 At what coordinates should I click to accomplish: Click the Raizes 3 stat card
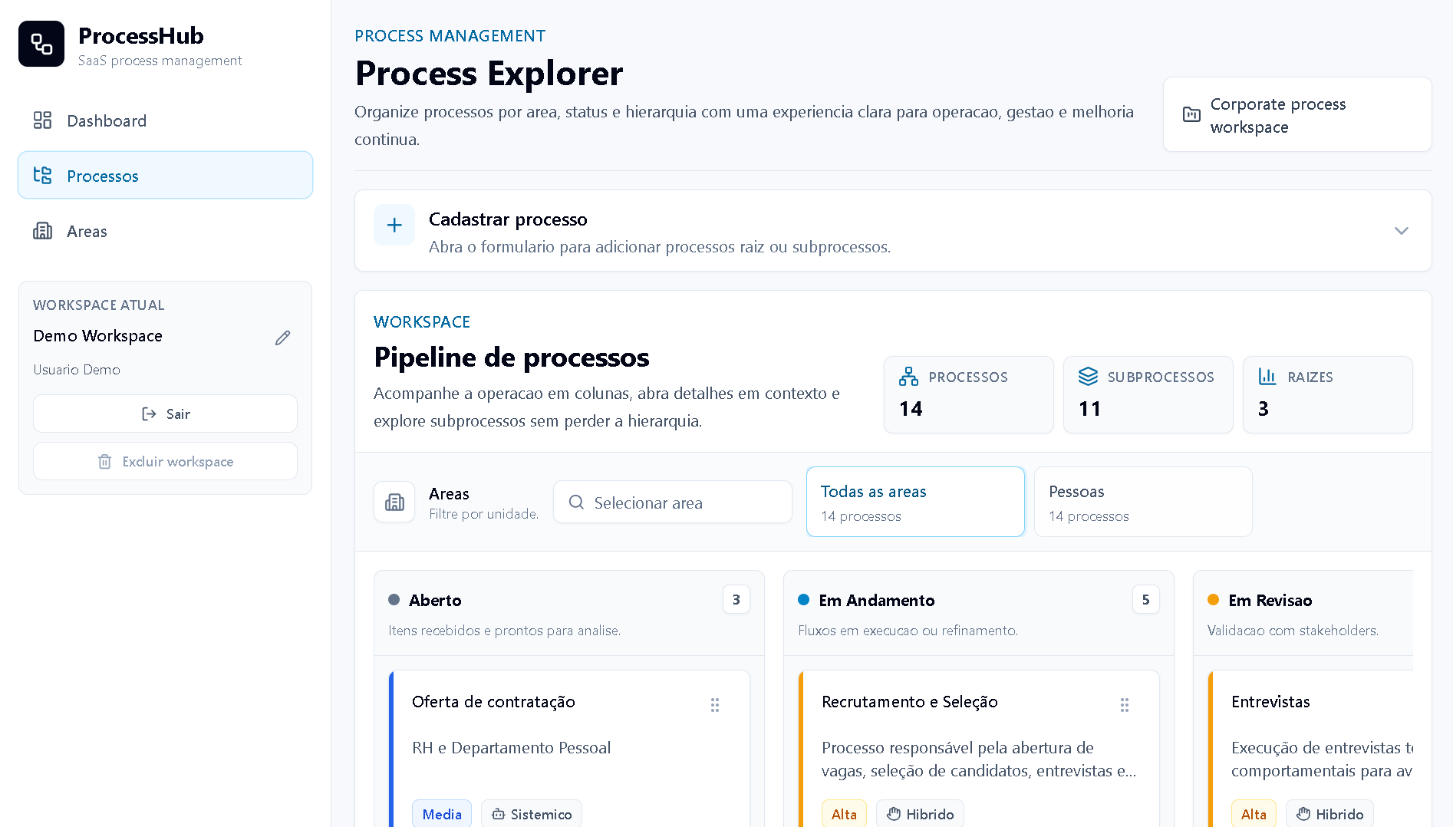[1327, 394]
